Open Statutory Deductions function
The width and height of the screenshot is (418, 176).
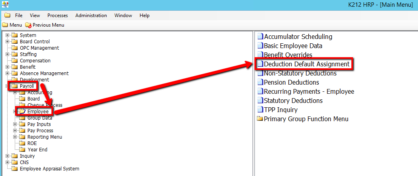click(293, 101)
